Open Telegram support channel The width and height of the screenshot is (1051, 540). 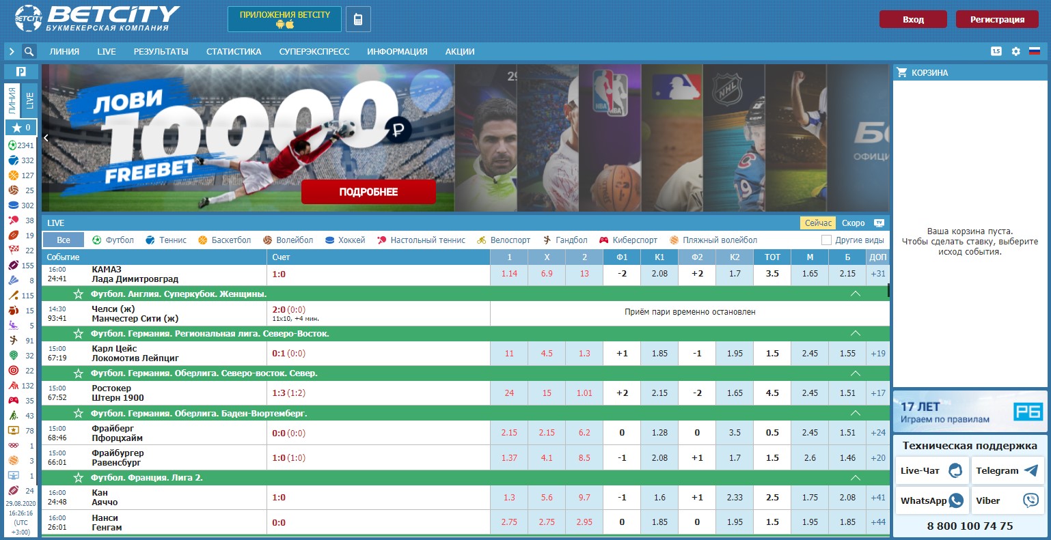[x=1007, y=470]
